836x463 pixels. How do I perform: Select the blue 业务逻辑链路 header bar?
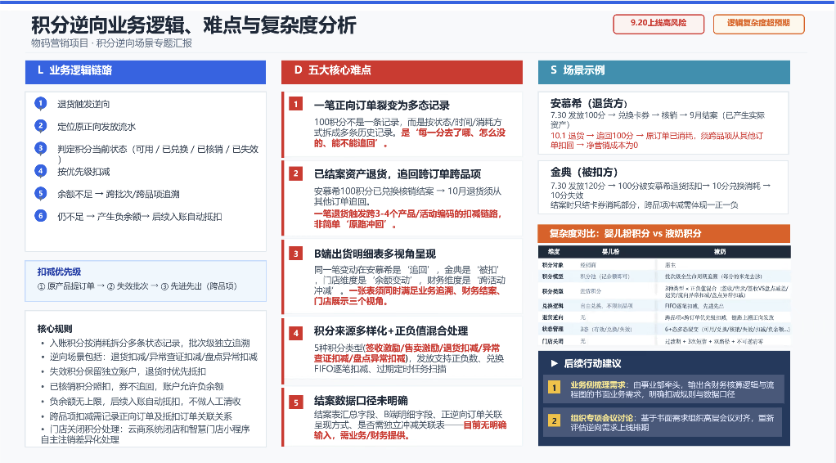tap(146, 72)
